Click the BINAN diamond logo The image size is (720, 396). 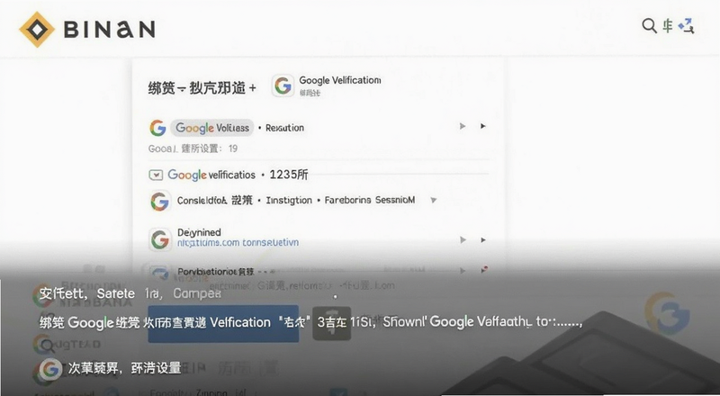click(x=37, y=30)
